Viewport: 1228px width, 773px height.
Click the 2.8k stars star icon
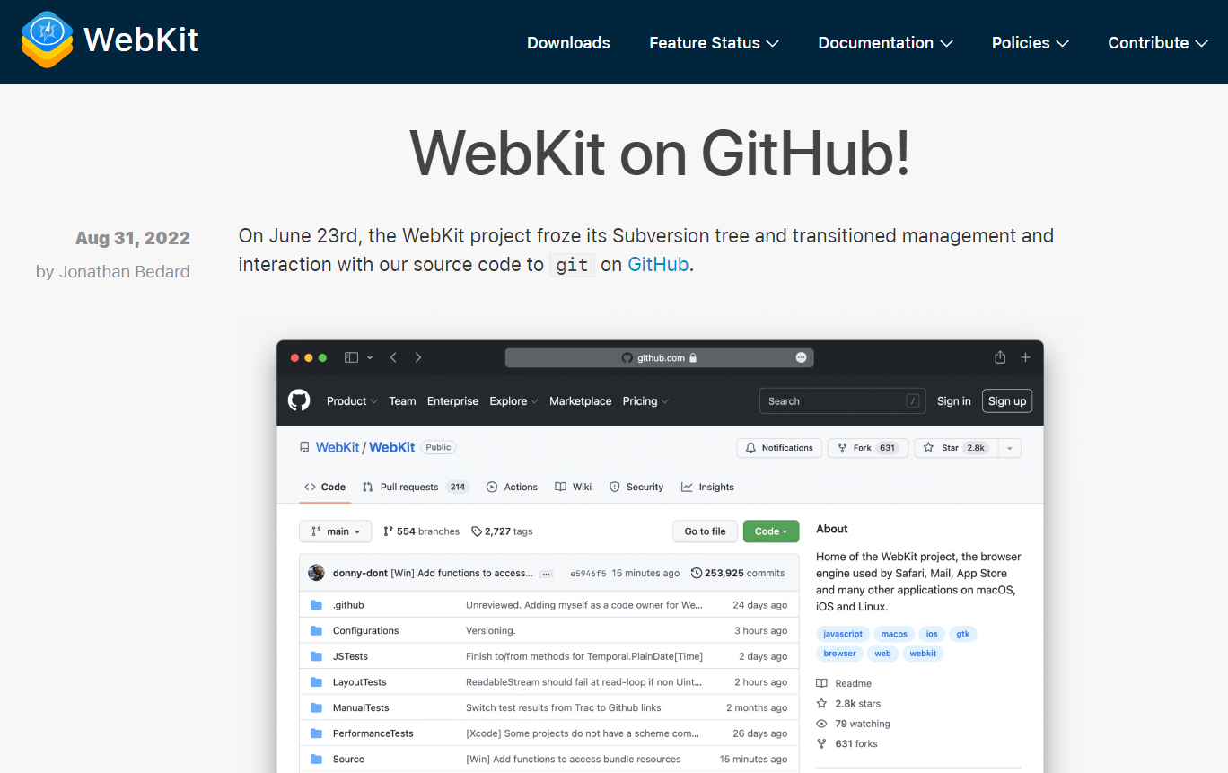pos(821,703)
